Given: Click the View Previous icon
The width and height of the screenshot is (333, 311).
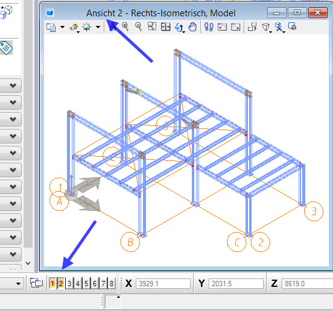Looking at the screenshot, I should [222, 27].
